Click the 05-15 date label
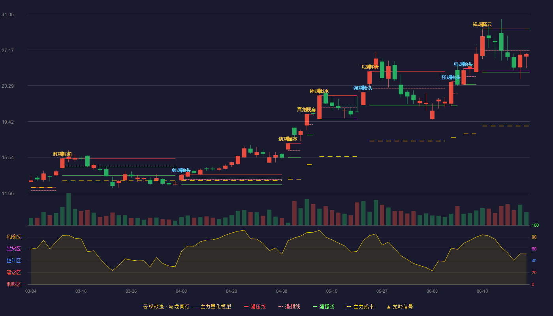553x316 pixels. [x=332, y=291]
